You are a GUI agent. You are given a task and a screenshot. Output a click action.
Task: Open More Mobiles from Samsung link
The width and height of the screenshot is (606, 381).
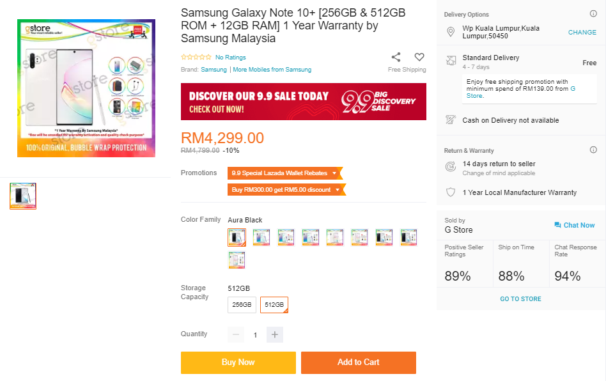272,70
